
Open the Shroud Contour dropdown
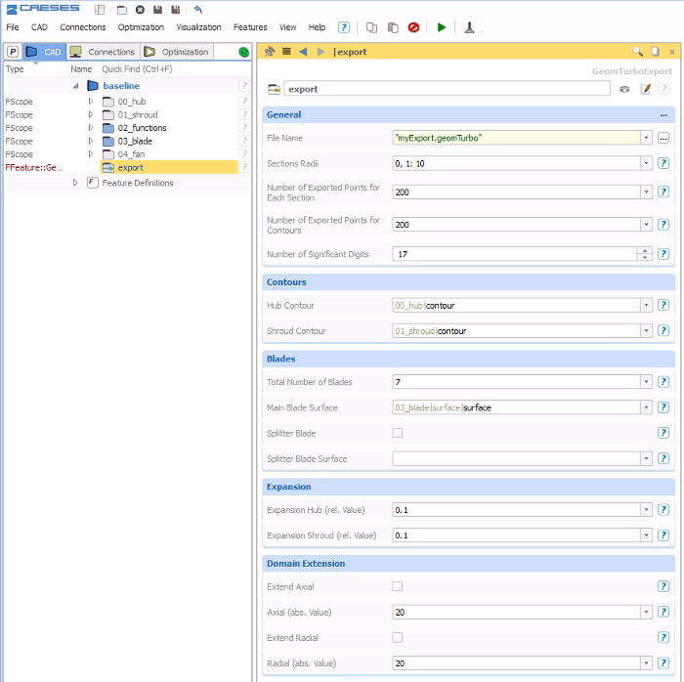646,330
